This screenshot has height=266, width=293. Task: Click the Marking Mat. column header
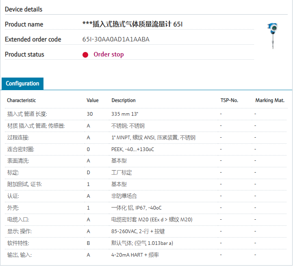pyautogui.click(x=270, y=100)
